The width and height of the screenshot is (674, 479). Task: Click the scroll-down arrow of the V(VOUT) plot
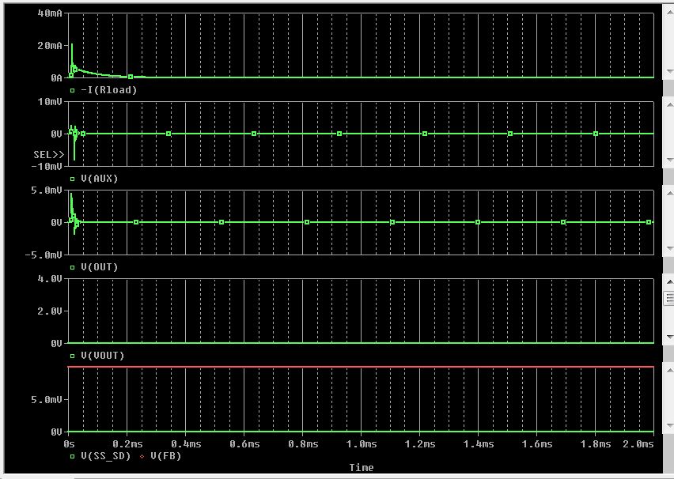tap(668, 337)
